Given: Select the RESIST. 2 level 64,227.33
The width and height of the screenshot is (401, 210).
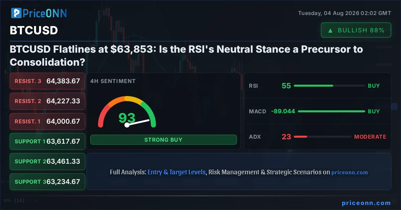Looking at the screenshot, I should [47, 101].
